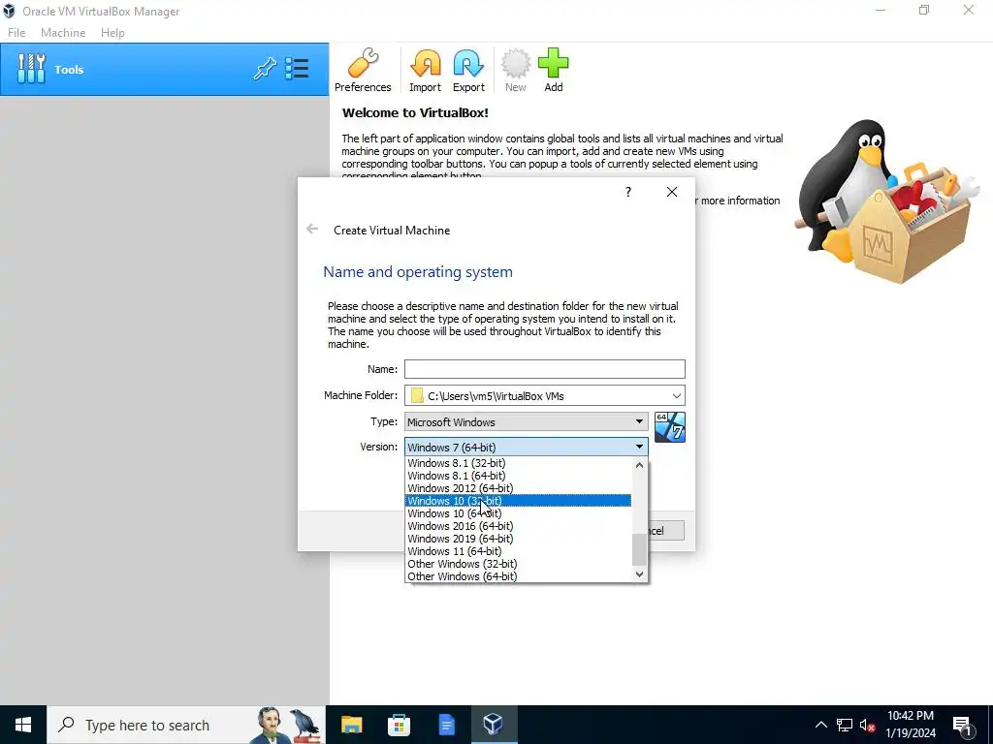993x744 pixels.
Task: Click the taskbar clock showing 10:42 PM
Action: (911, 725)
